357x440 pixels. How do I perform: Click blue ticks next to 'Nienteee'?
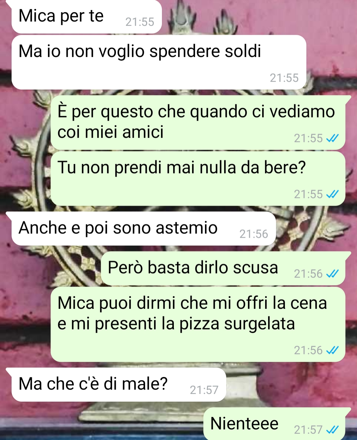(x=332, y=430)
